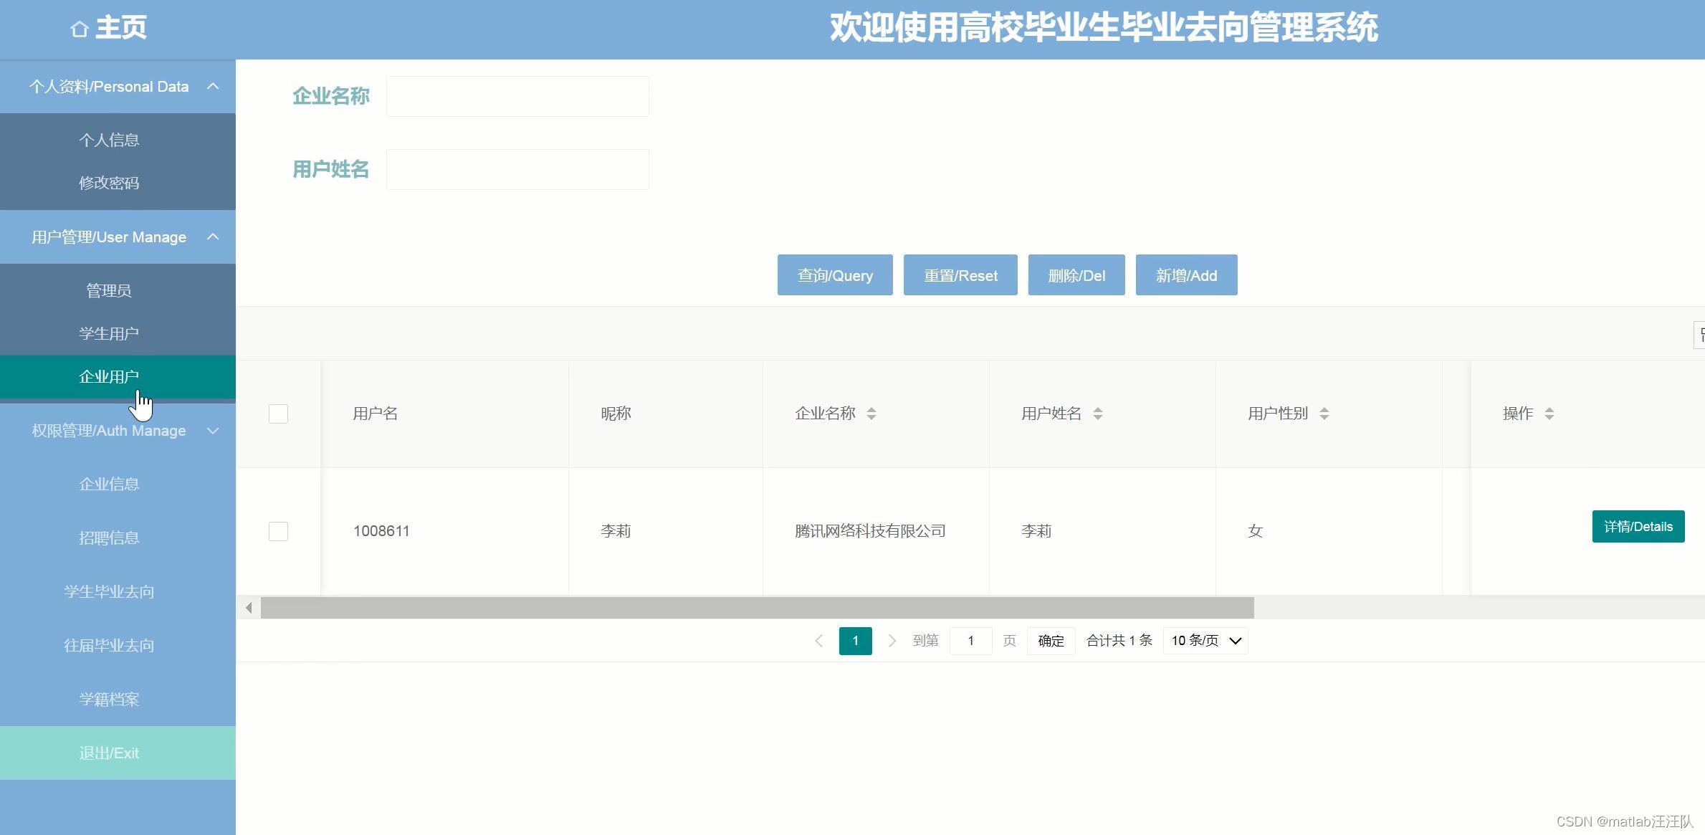Click the home icon beside 主页
1705x835 pixels.
[x=80, y=29]
